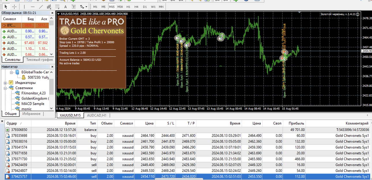The width and height of the screenshot is (372, 180).
Task: Toggle the M1 timeframe button
Action: (x=95, y=7)
